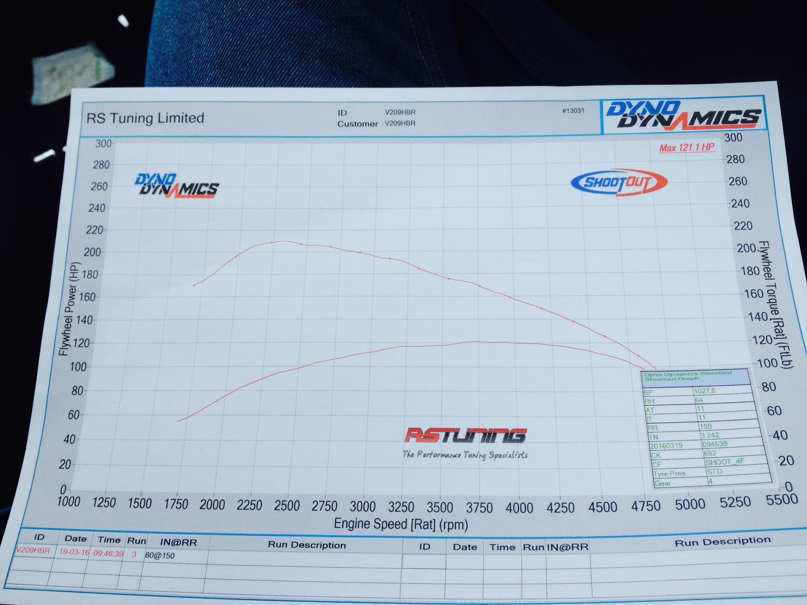Click the Shootout oval logo
The image size is (807, 605).
[x=619, y=182]
